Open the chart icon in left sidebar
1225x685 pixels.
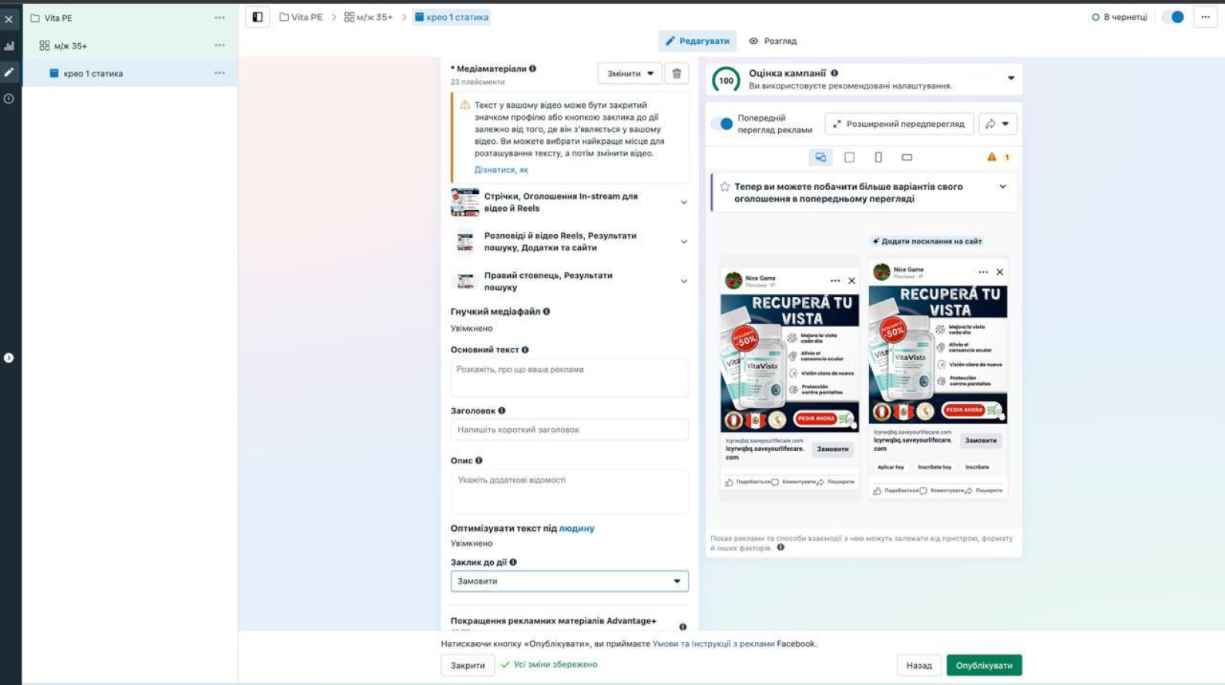[x=9, y=46]
